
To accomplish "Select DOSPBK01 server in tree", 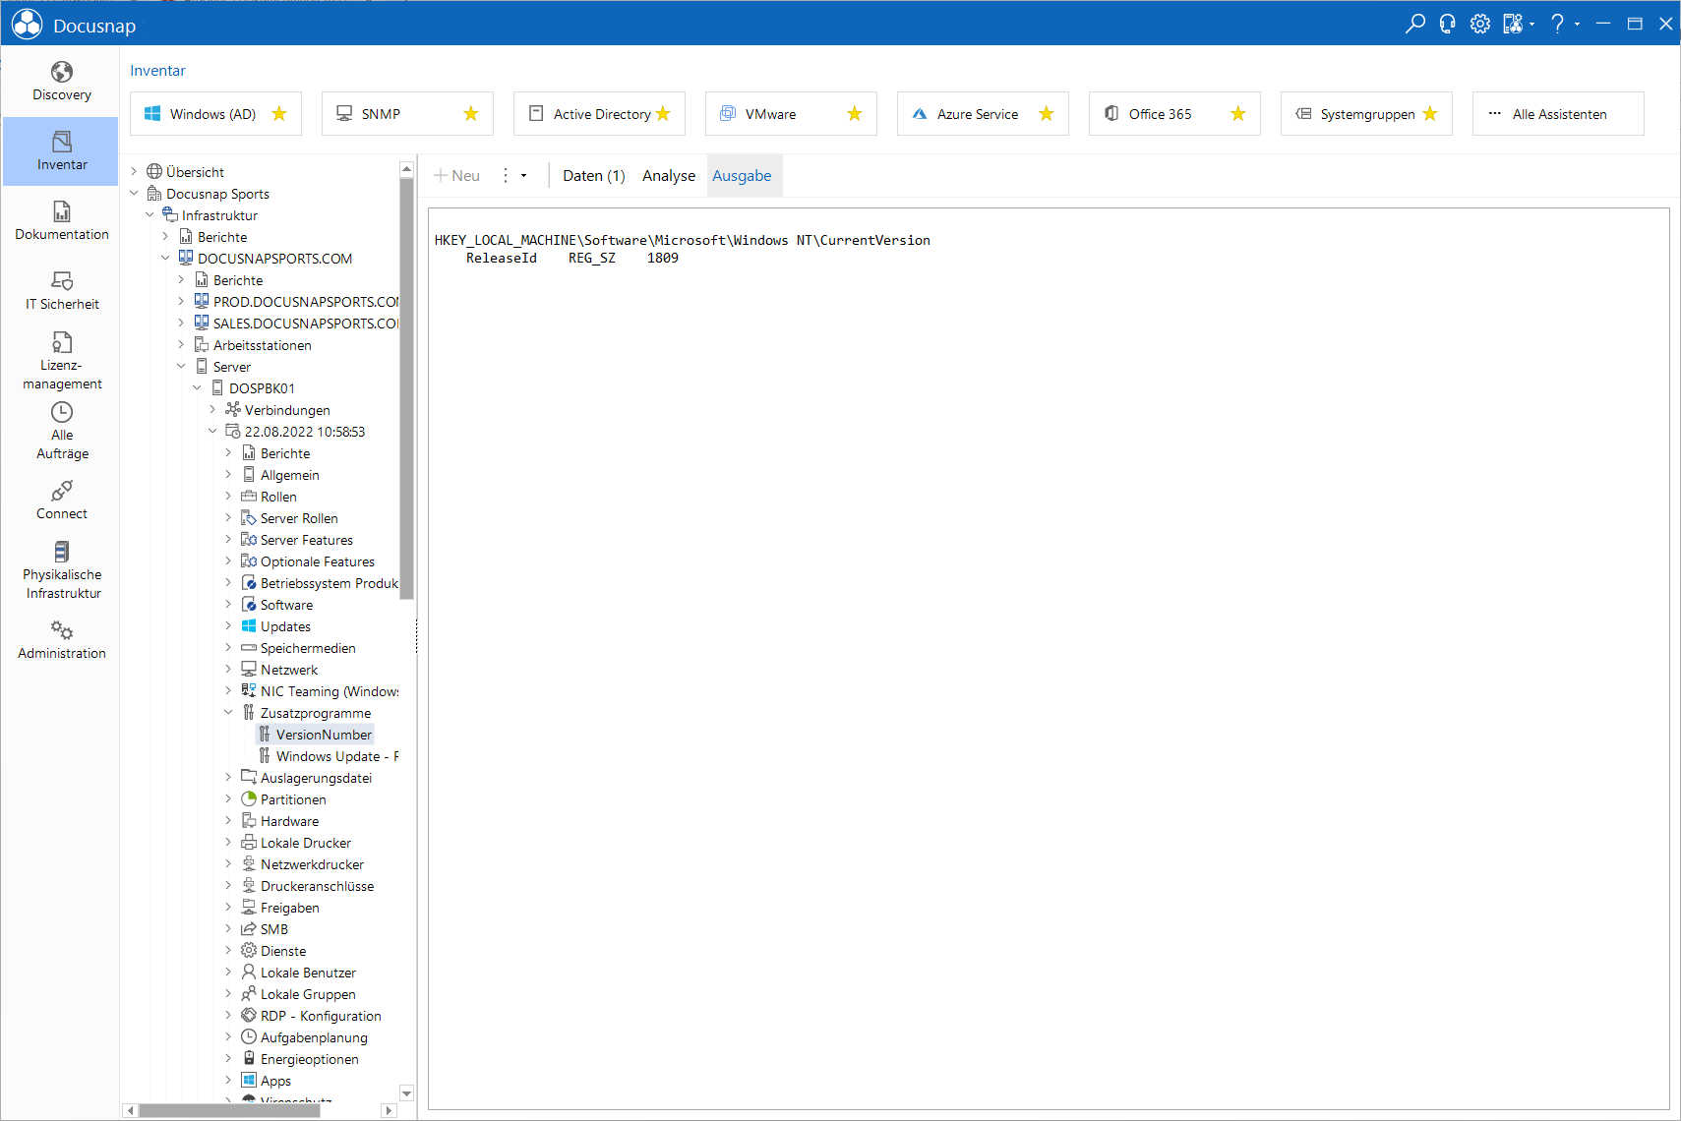I will [262, 388].
